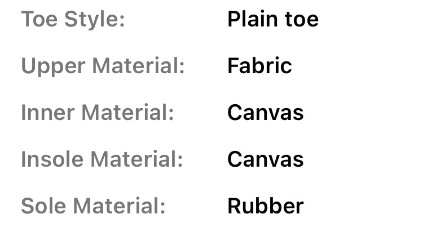Click the "Toe Style:" label

(73, 20)
